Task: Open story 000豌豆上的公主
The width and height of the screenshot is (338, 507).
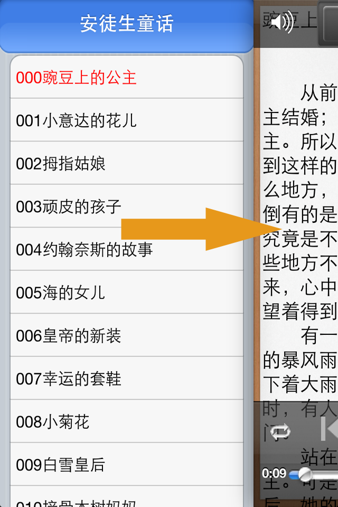Action: (x=126, y=77)
